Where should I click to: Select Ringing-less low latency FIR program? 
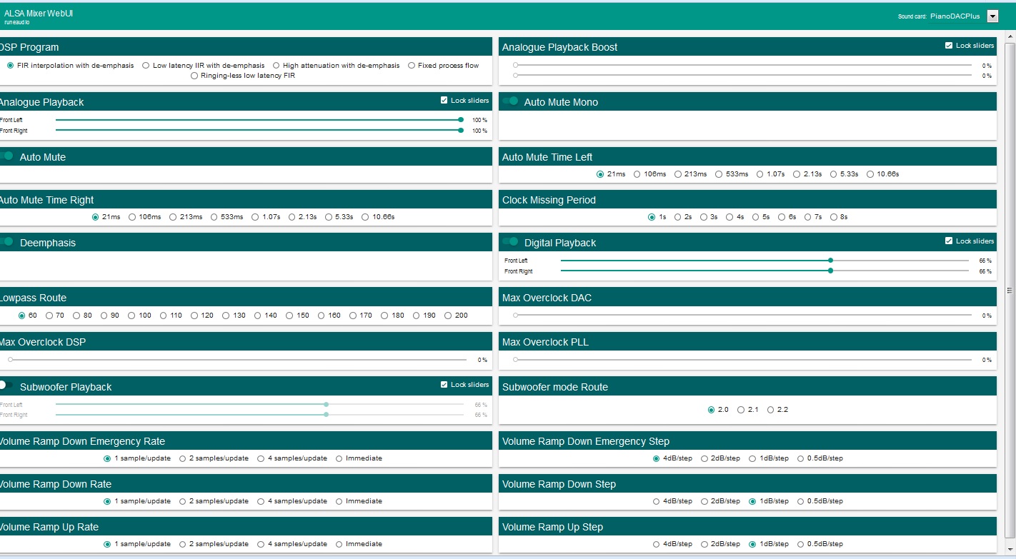[x=194, y=76]
